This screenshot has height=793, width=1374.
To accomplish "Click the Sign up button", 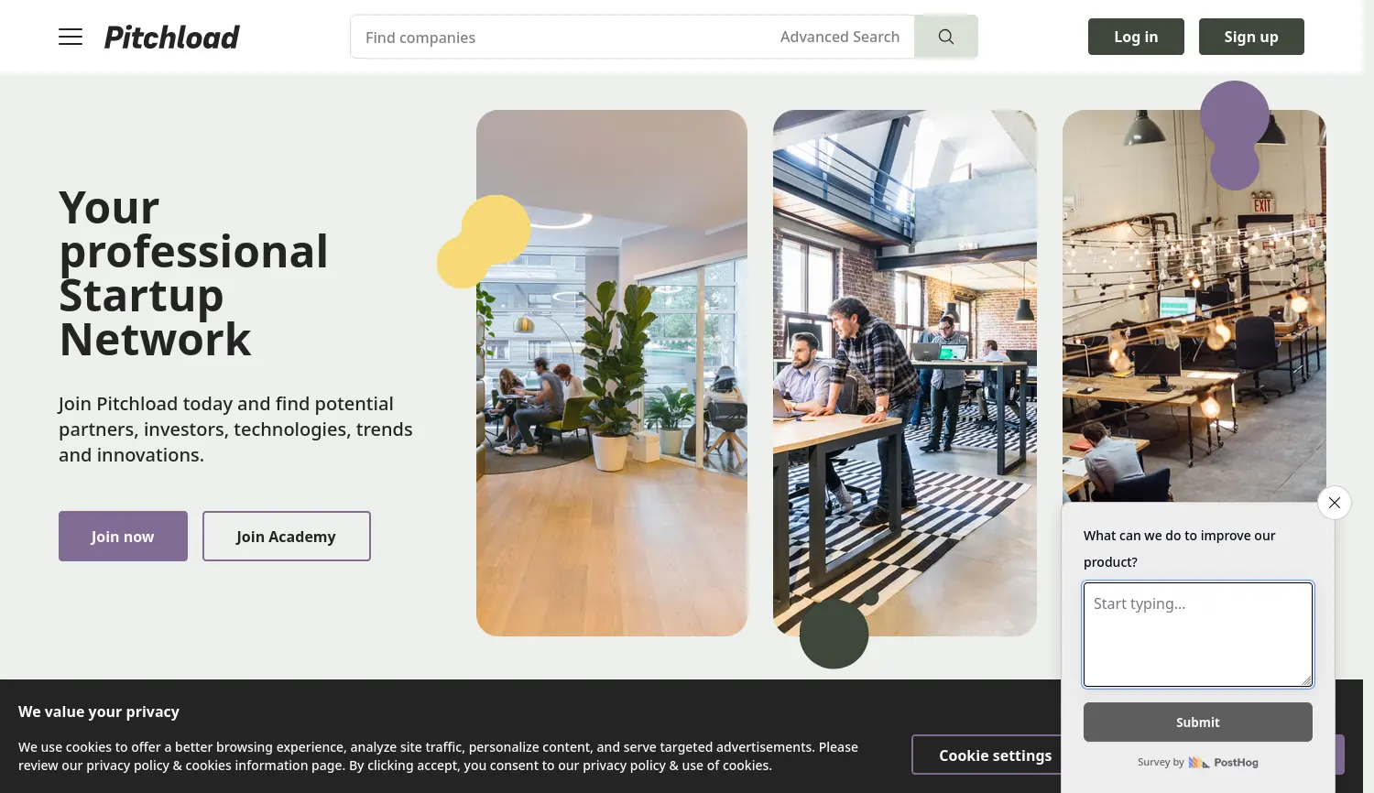I will 1251,37.
